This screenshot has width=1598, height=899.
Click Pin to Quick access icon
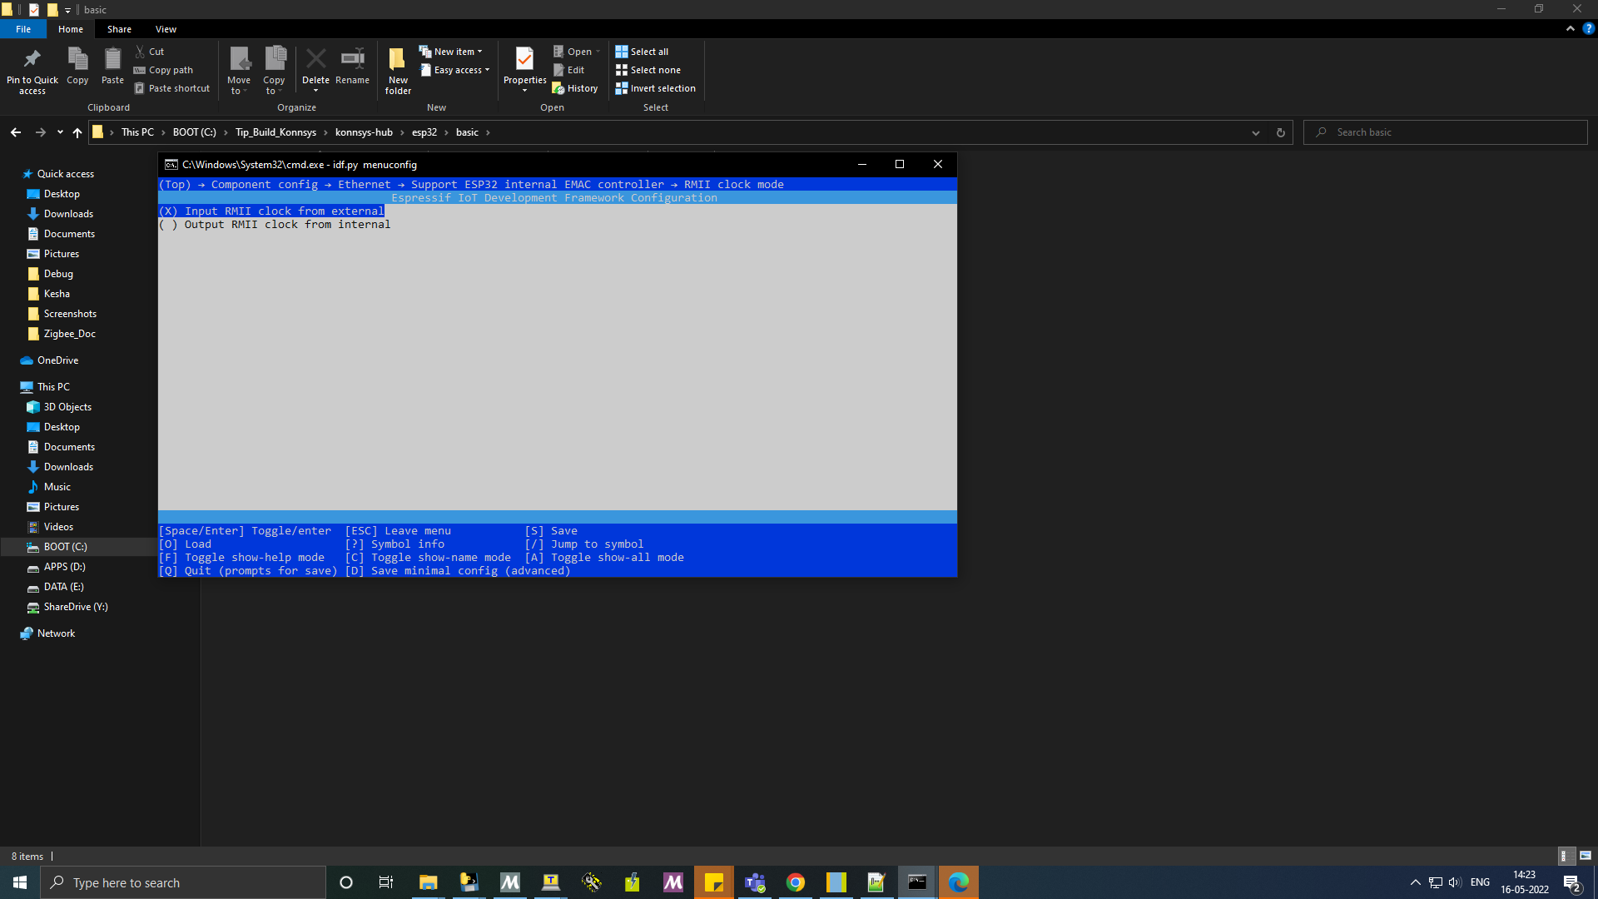tap(32, 59)
